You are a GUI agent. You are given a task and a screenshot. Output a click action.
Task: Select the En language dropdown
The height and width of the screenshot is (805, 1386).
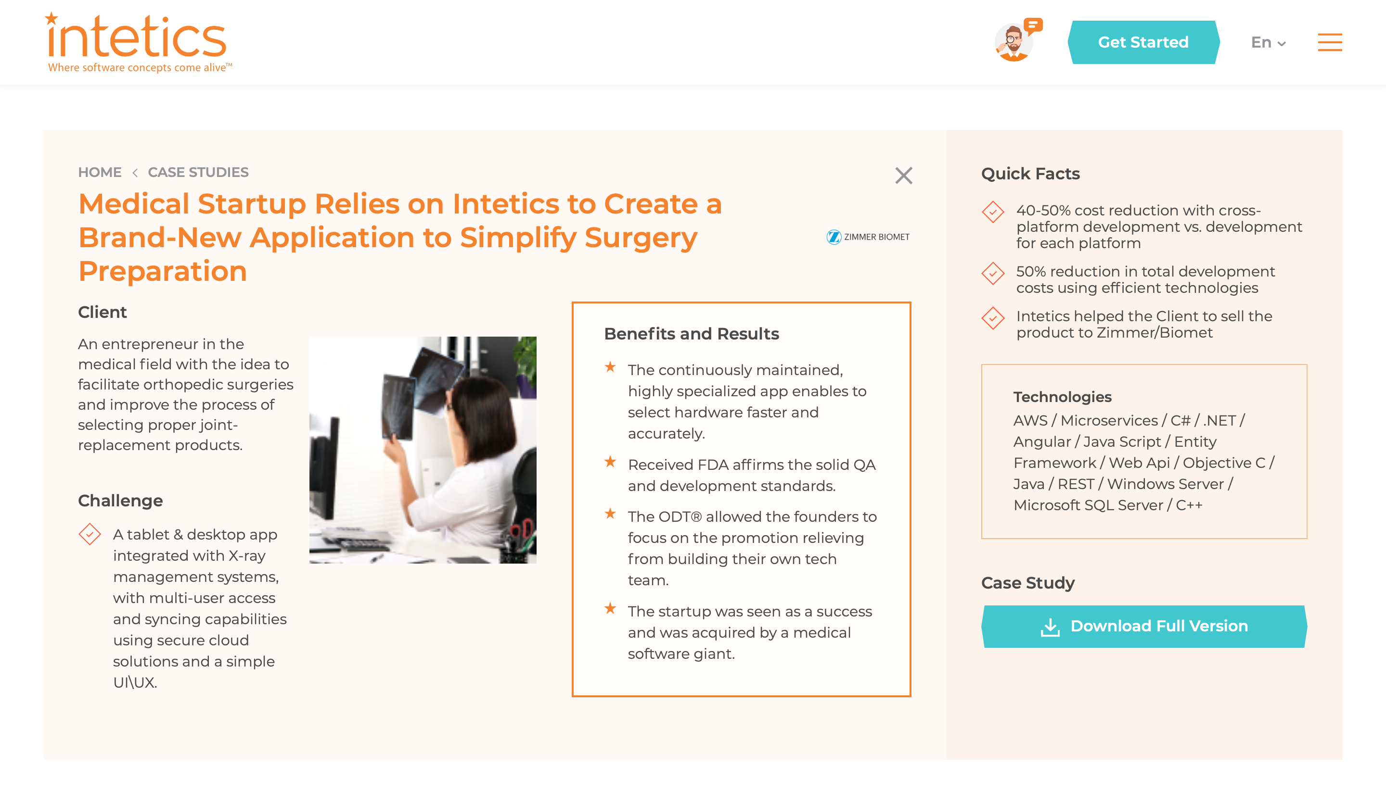(1267, 42)
